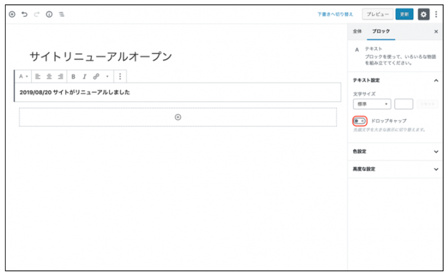Click the custom font size input field
Screen dimensions: 448x274
point(404,104)
